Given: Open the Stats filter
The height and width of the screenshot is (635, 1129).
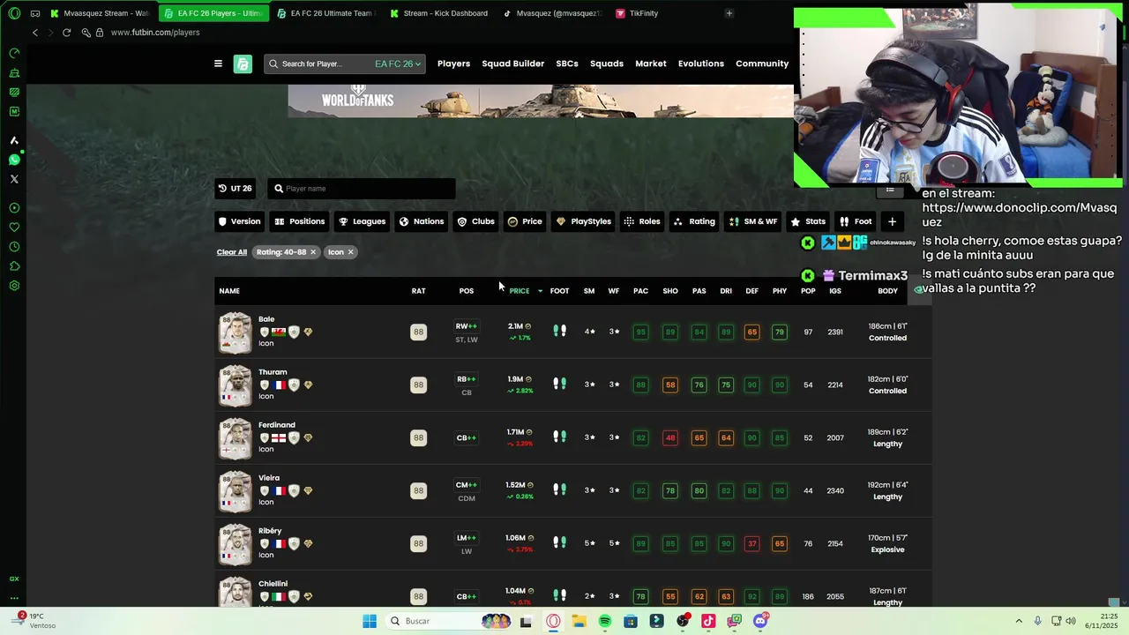Looking at the screenshot, I should tap(808, 221).
